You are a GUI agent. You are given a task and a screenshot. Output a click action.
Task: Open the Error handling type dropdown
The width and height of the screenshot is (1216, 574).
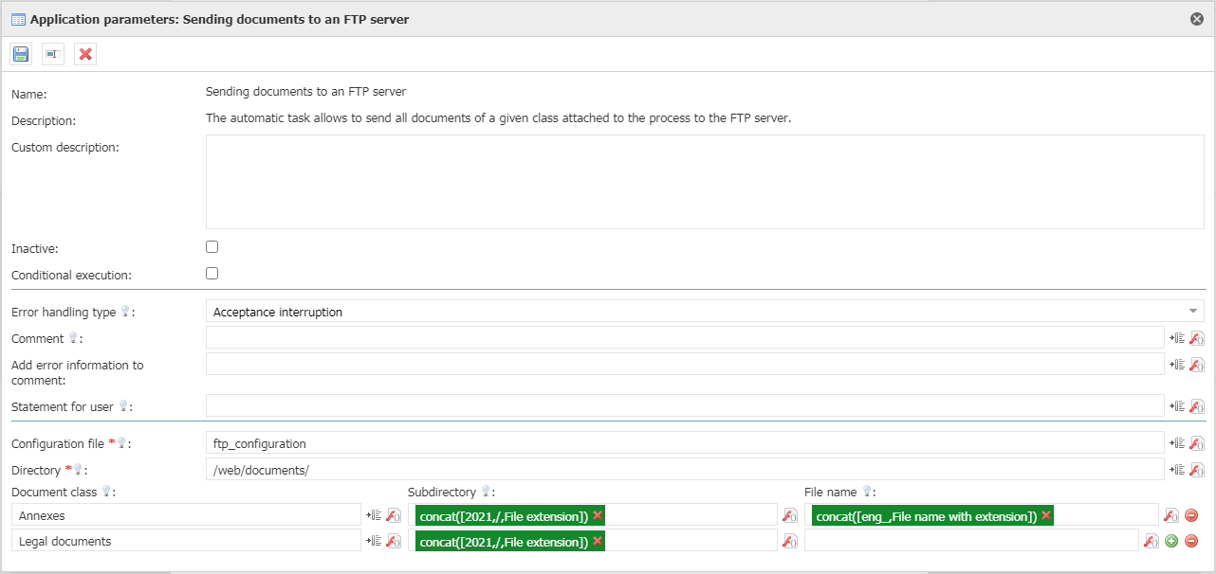pyautogui.click(x=704, y=312)
